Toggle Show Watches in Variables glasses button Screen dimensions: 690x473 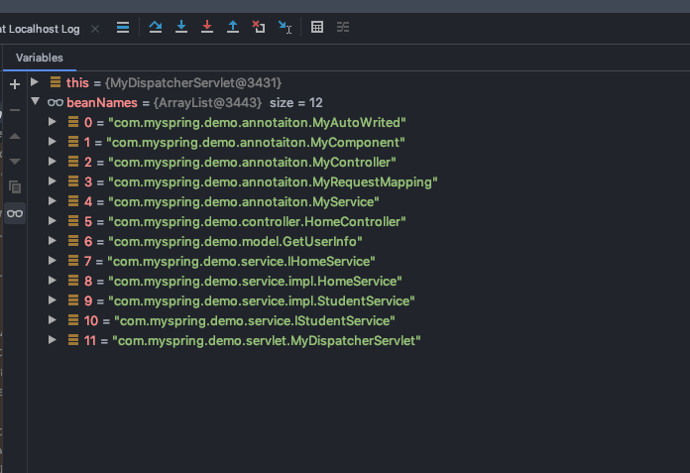15,213
